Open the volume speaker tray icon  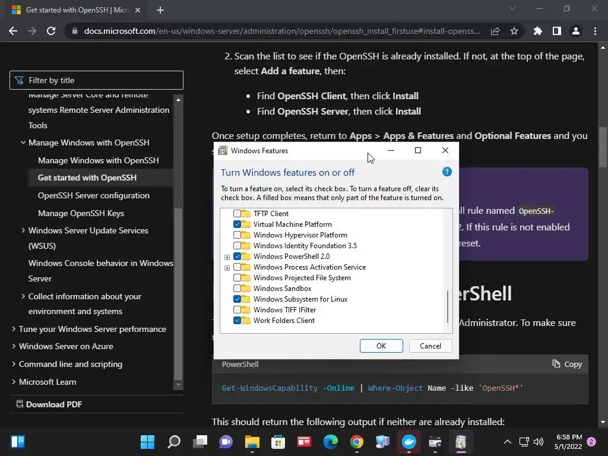click(x=539, y=442)
